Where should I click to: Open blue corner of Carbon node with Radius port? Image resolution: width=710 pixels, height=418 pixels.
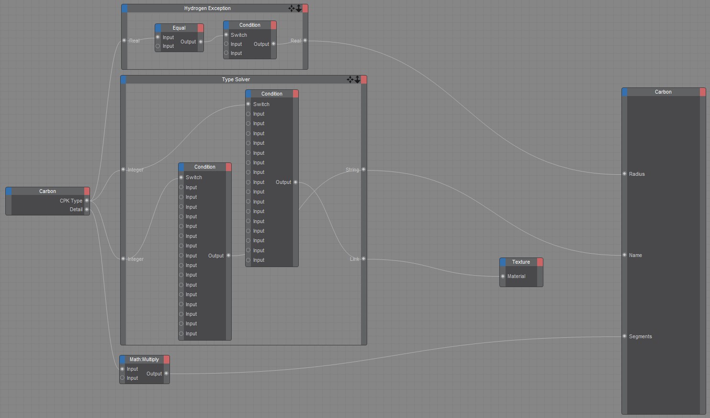(x=625, y=92)
